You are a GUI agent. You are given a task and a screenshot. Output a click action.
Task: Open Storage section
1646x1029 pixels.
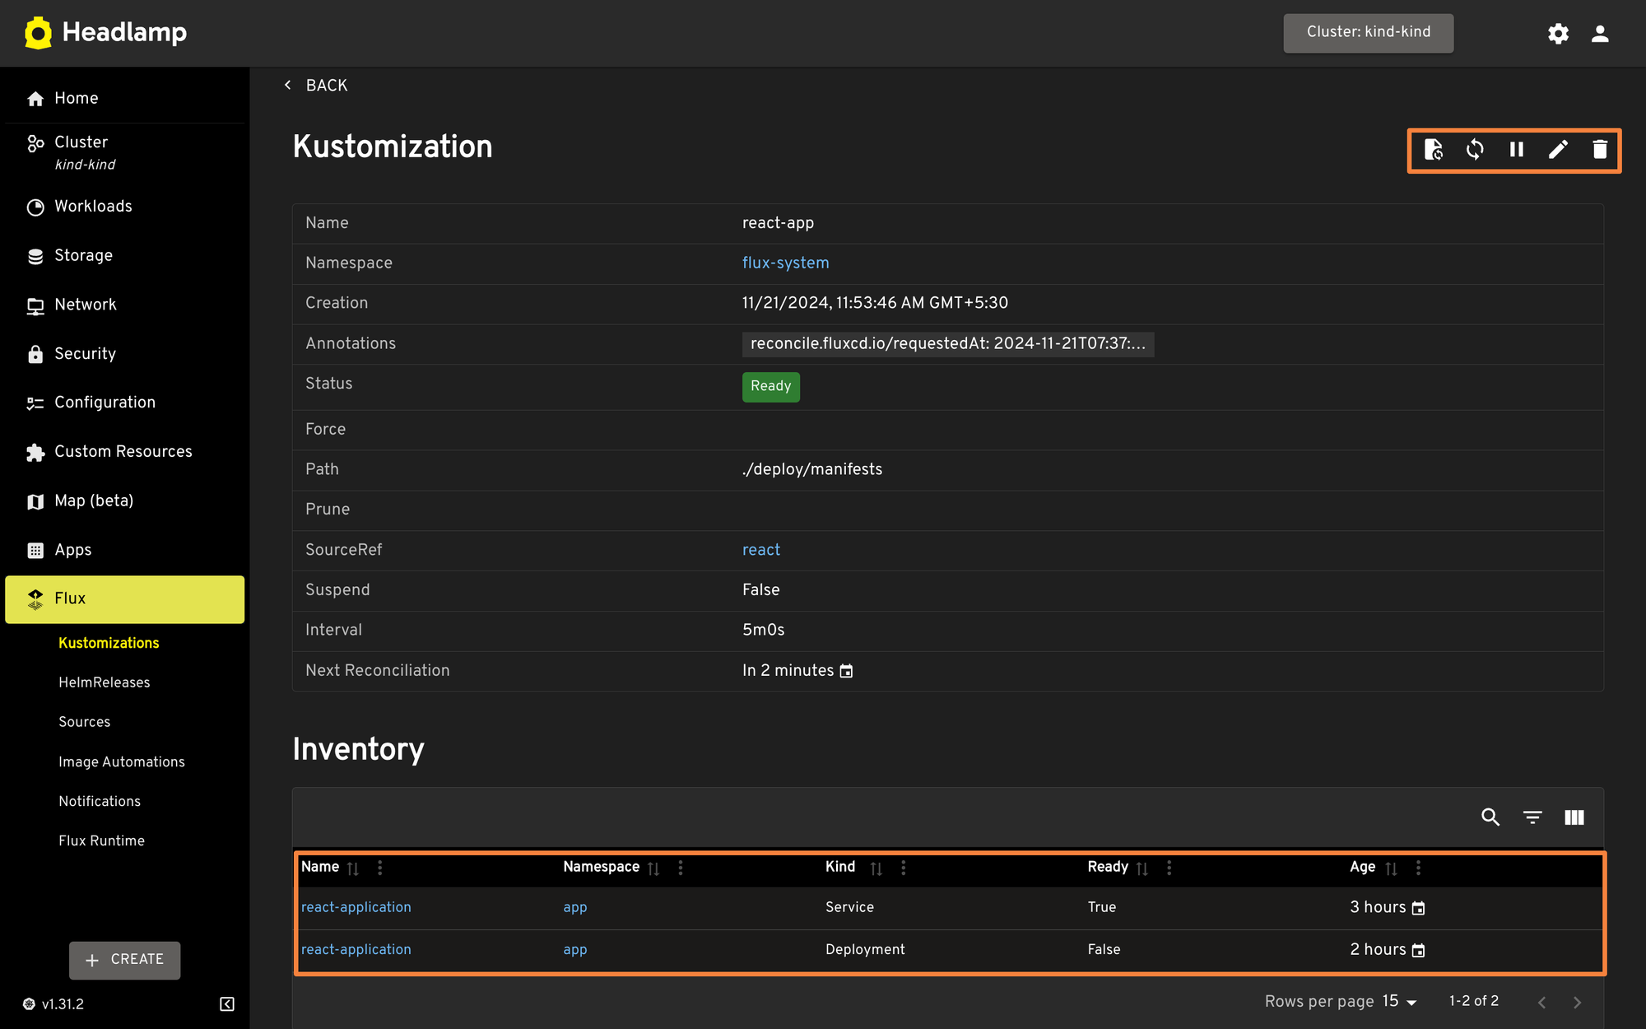tap(124, 256)
